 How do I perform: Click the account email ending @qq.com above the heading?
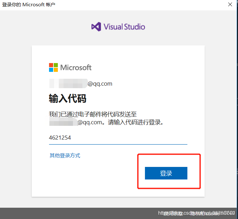click(81, 83)
